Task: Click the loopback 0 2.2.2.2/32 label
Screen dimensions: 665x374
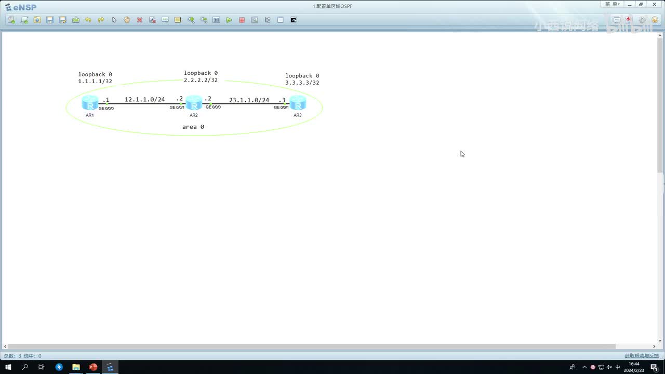Action: coord(201,76)
